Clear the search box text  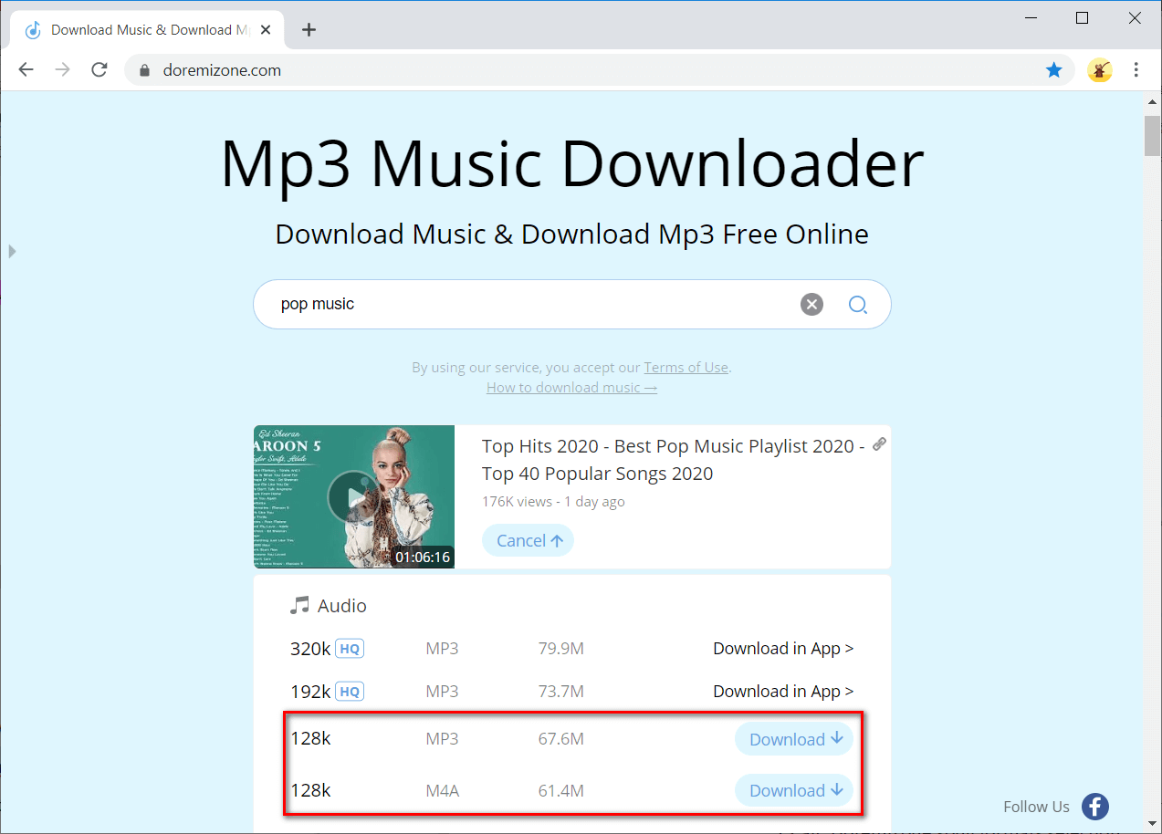(x=811, y=305)
